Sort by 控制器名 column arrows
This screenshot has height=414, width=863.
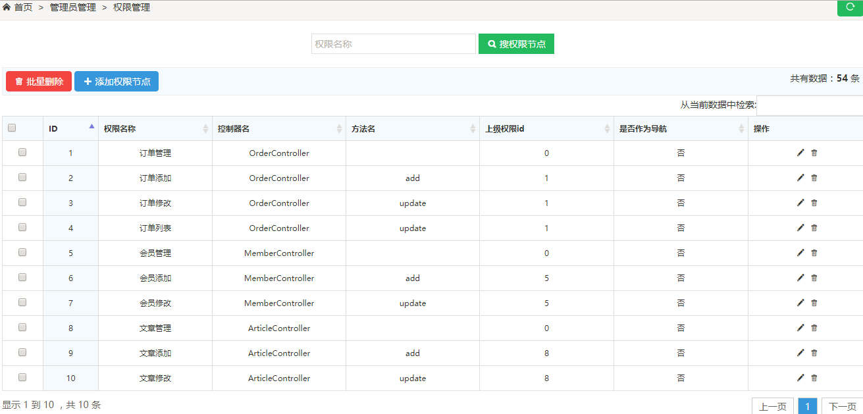[x=339, y=129]
